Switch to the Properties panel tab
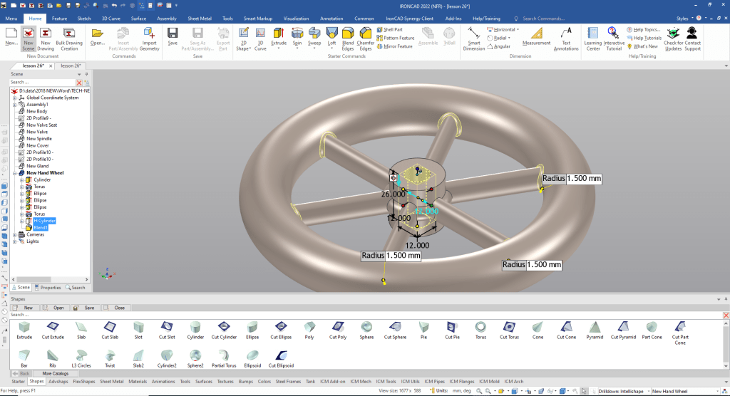 48,288
